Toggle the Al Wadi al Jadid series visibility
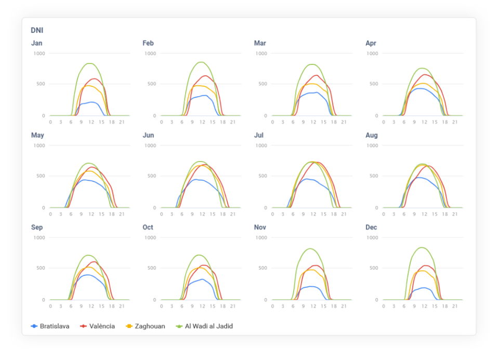This screenshot has height=359, width=499. pyautogui.click(x=207, y=326)
